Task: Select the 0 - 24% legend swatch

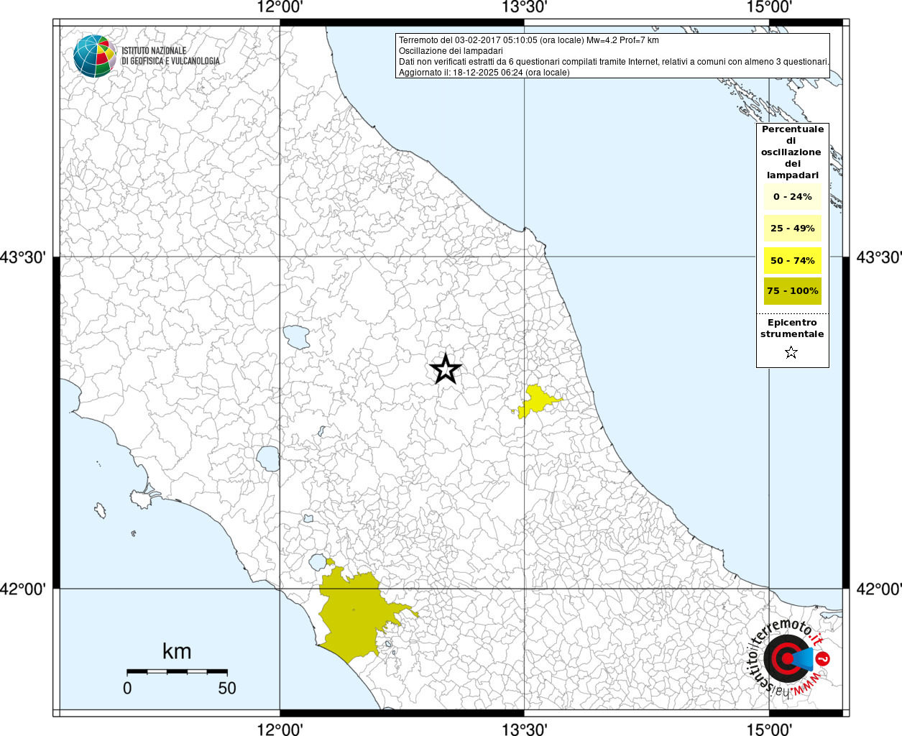Action: [x=792, y=196]
